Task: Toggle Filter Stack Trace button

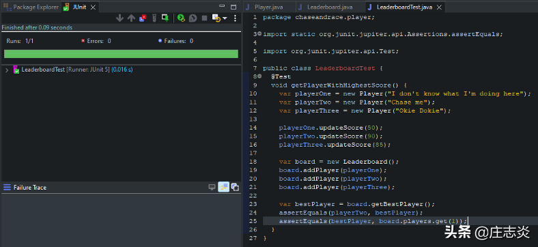Action: coord(224,187)
